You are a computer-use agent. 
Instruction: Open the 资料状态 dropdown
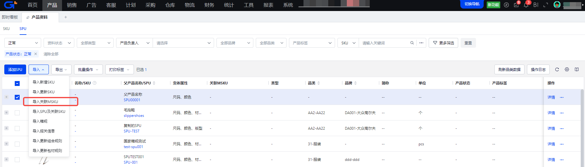point(59,43)
